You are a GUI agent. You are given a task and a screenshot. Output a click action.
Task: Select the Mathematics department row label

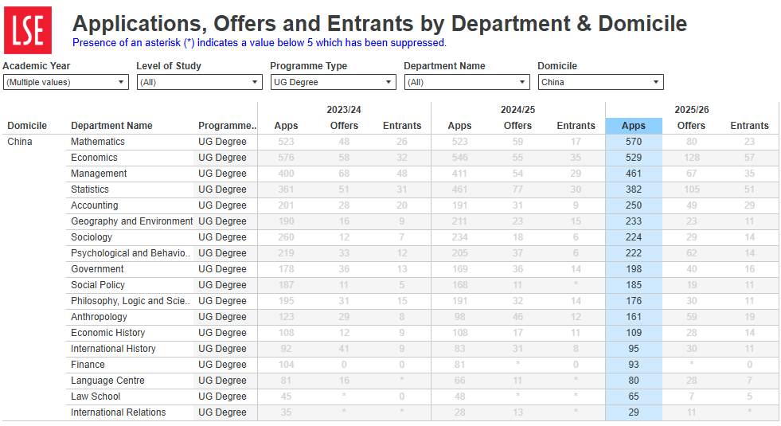[98, 142]
